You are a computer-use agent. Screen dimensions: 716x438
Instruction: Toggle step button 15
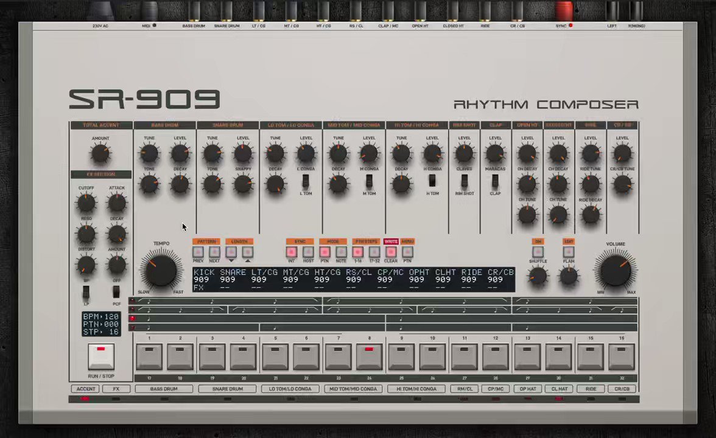(590, 356)
